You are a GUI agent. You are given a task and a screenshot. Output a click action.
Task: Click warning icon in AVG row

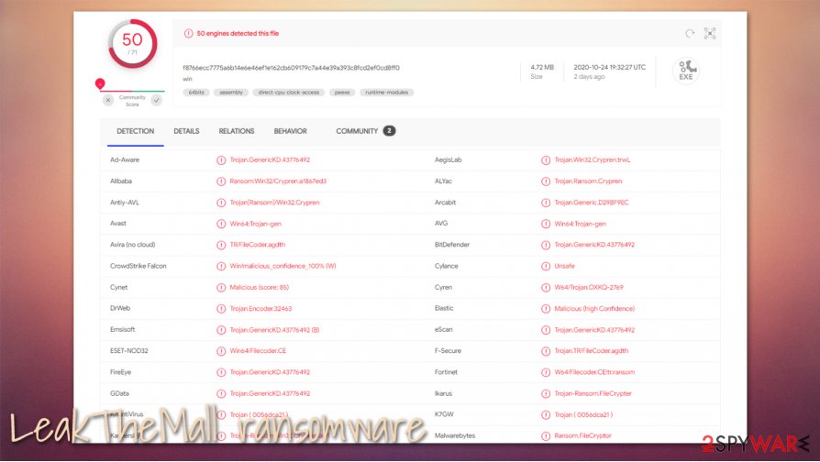tap(546, 224)
